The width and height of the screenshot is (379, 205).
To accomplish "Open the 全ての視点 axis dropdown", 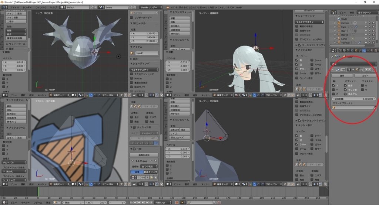I will (x=149, y=167).
